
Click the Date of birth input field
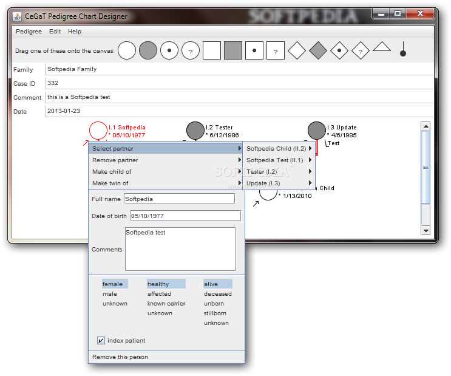pos(185,216)
